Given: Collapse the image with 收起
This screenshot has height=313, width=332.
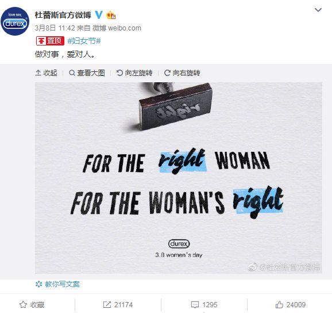Looking at the screenshot, I should coord(46,73).
